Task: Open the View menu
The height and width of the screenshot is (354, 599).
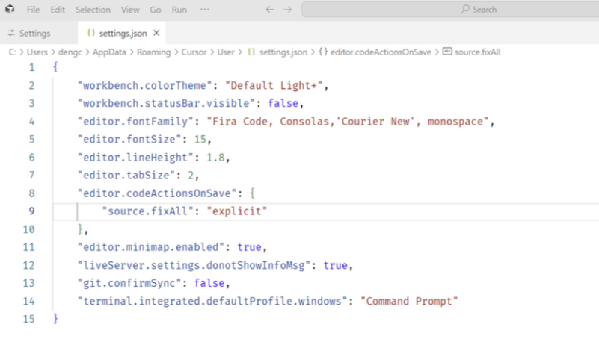Action: click(130, 10)
